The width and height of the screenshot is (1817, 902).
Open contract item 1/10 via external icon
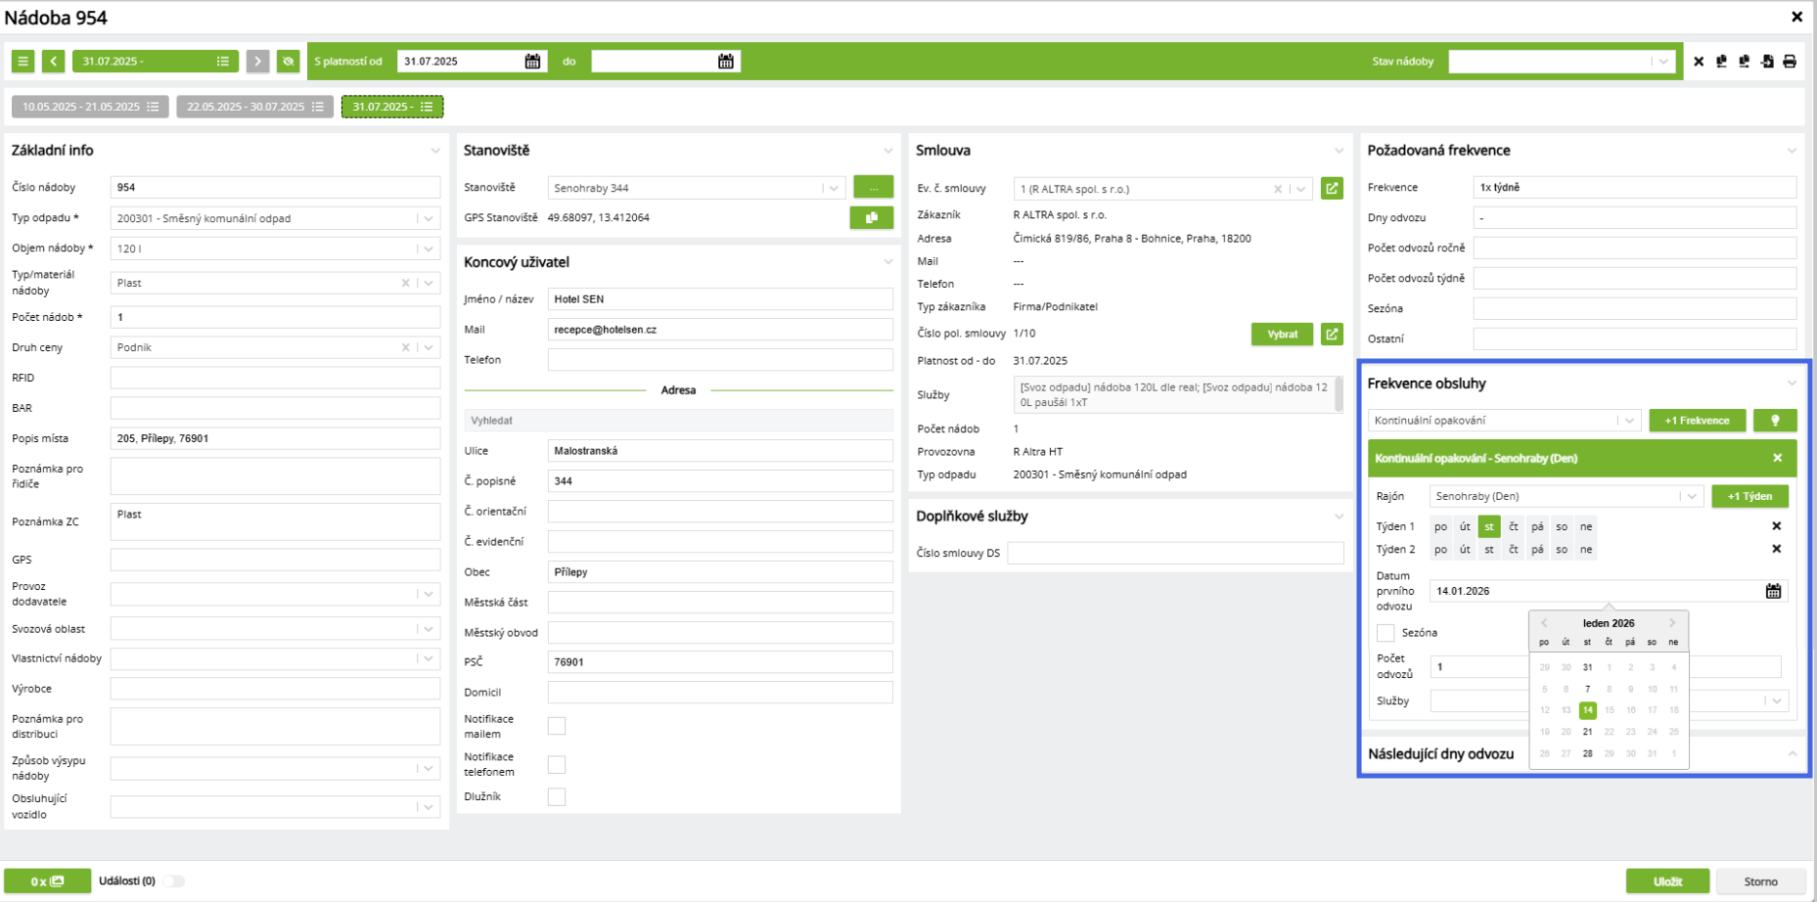point(1332,335)
